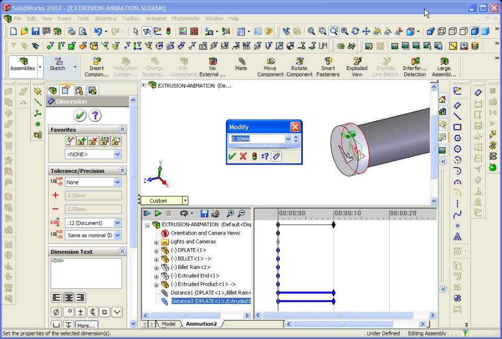The image size is (502, 339).
Task: Click the ±? increment icon in Modify dialog
Action: [x=265, y=156]
